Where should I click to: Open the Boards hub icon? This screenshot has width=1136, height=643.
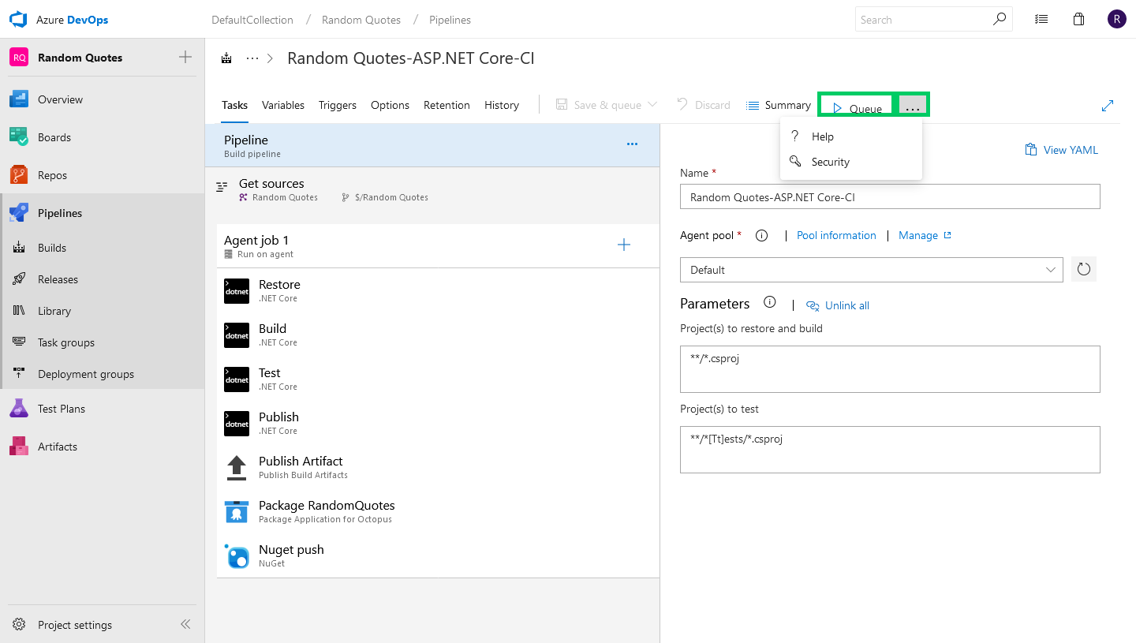(19, 137)
